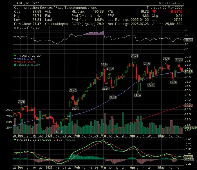Click the 26.30 low price label
The image size is (197, 170).
(173, 82)
